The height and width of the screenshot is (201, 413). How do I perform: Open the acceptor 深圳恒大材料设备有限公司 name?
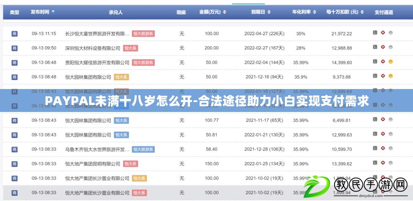click(93, 48)
